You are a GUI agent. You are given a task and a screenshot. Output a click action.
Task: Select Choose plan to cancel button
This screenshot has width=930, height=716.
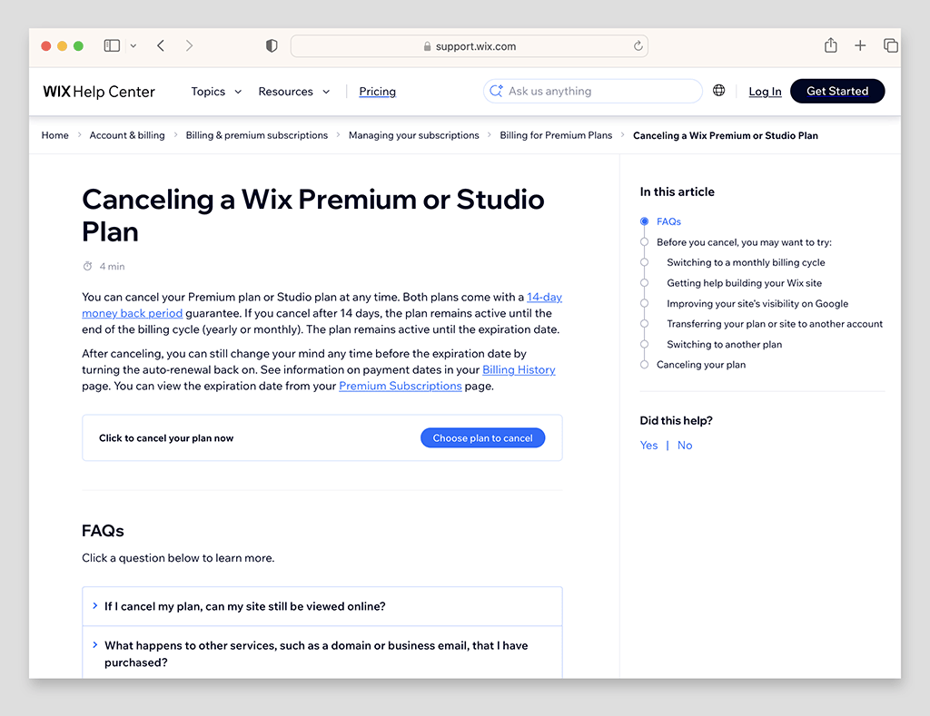point(483,438)
